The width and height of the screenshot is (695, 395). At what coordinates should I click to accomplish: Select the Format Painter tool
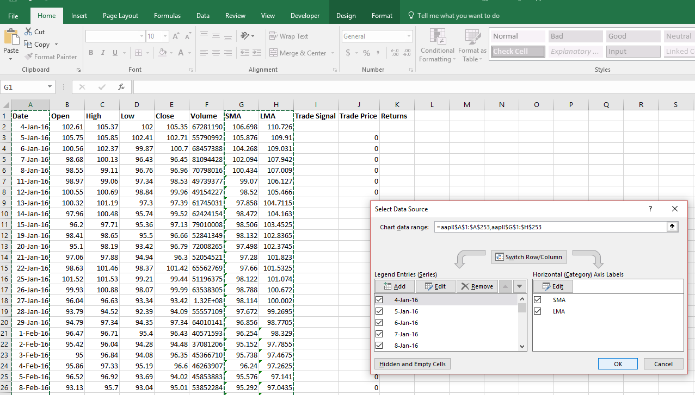[51, 57]
